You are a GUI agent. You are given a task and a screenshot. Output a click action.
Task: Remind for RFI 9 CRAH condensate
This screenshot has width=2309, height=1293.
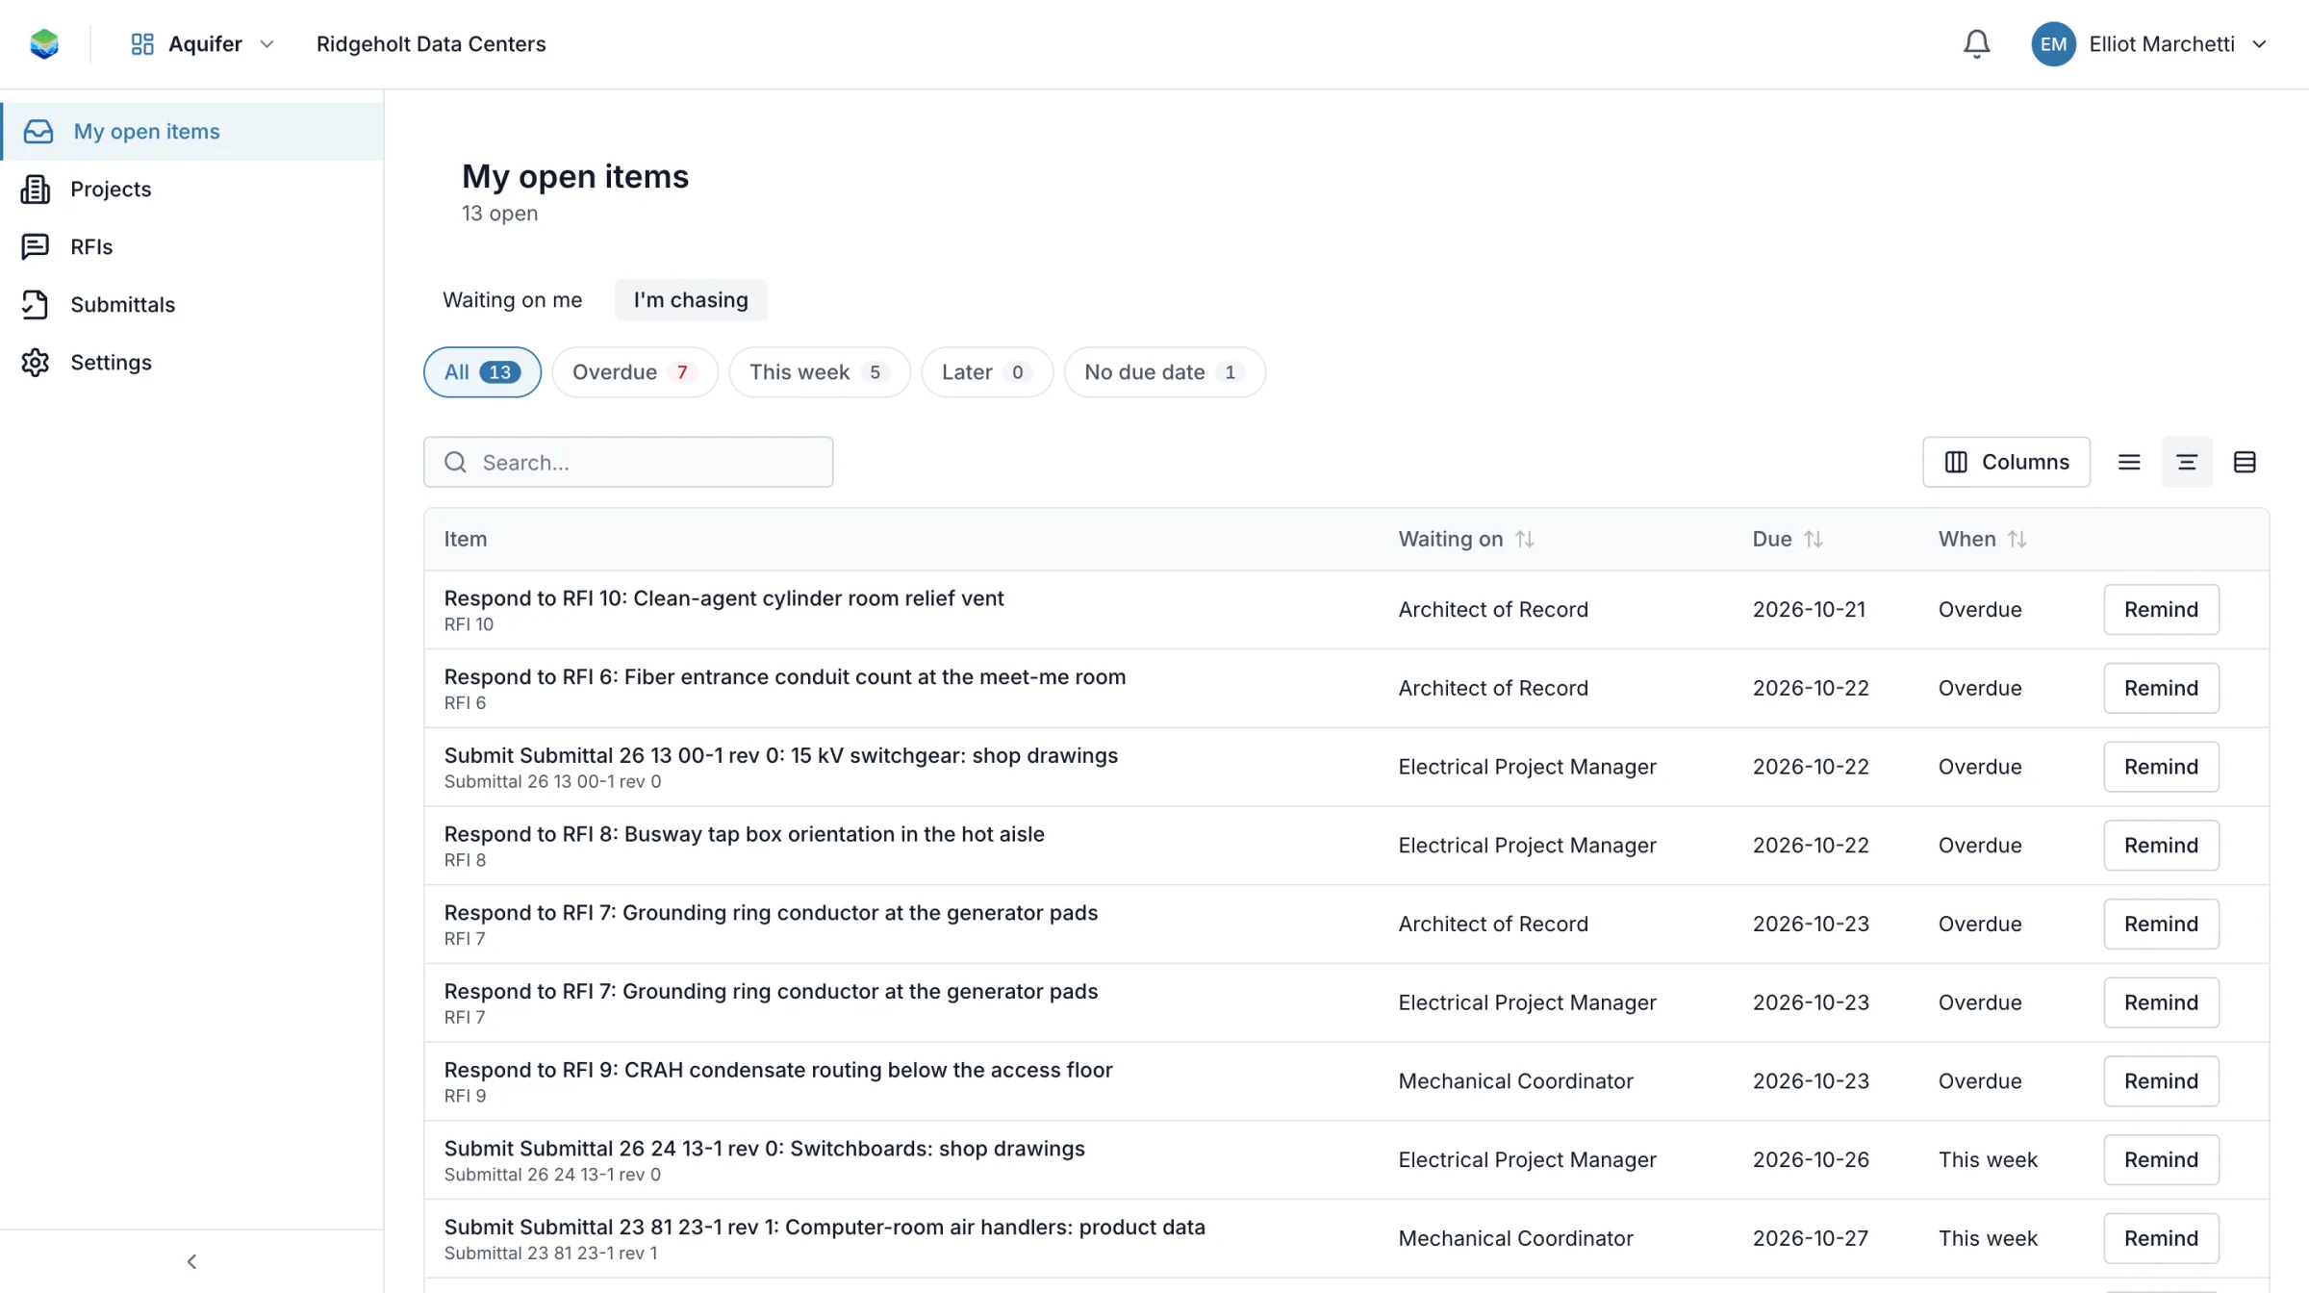pyautogui.click(x=2161, y=1081)
